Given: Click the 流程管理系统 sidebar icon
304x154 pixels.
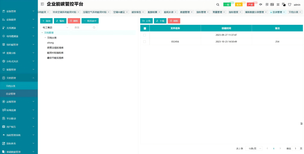Looking at the screenshot, I should pos(3,135).
